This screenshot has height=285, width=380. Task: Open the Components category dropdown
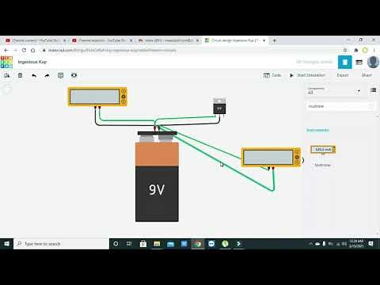click(334, 91)
